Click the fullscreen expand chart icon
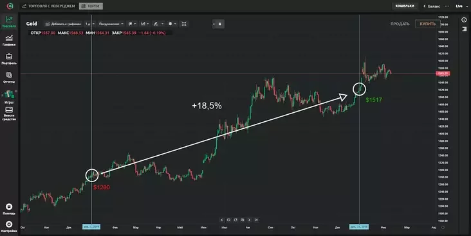This screenshot has width=471, height=236. point(184,24)
